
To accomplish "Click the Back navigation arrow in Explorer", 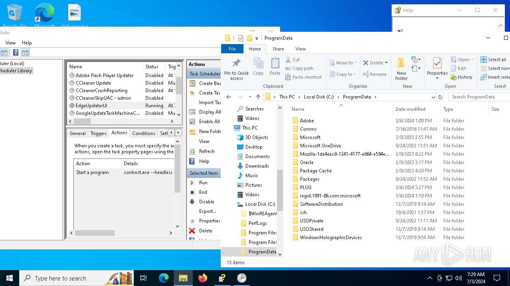I will click(229, 97).
